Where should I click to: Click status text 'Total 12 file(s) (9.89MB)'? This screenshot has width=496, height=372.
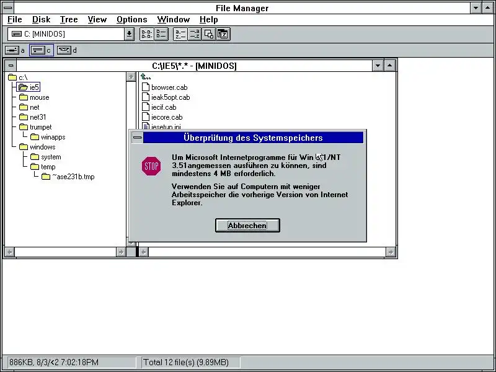(x=186, y=362)
